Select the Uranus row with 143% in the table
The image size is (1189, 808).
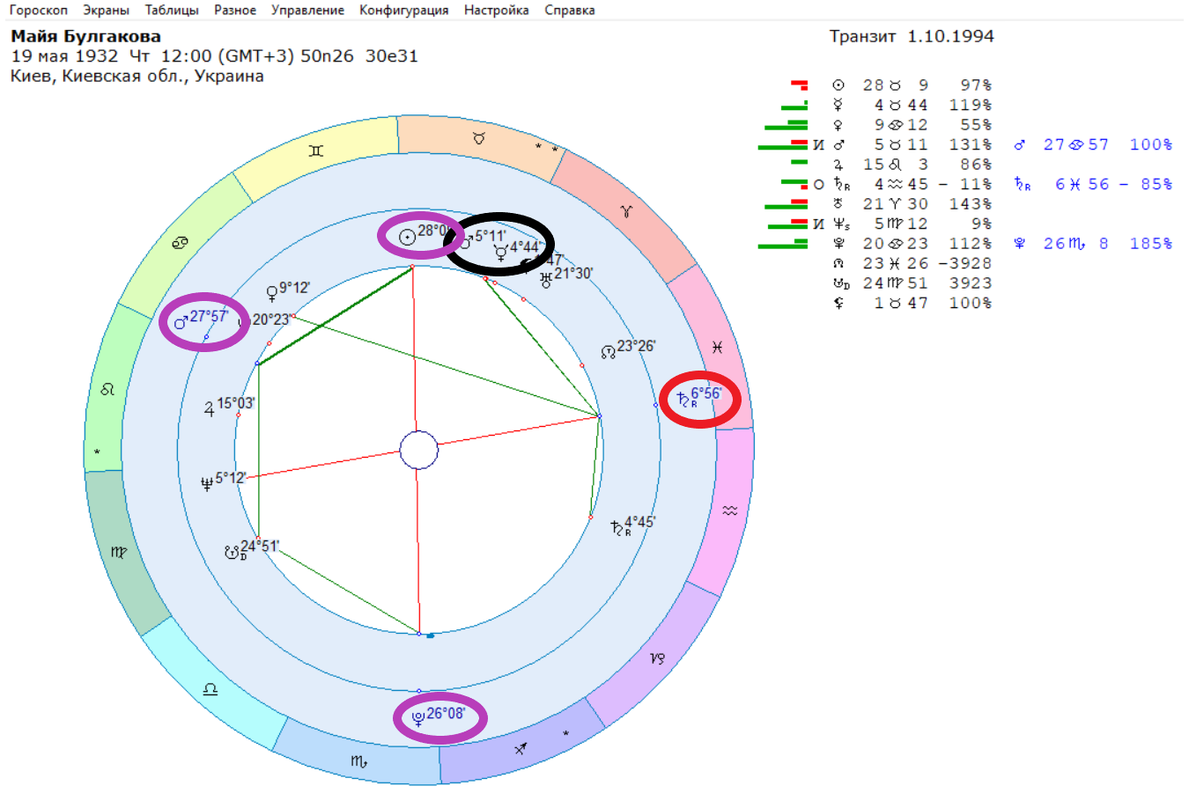pos(912,204)
